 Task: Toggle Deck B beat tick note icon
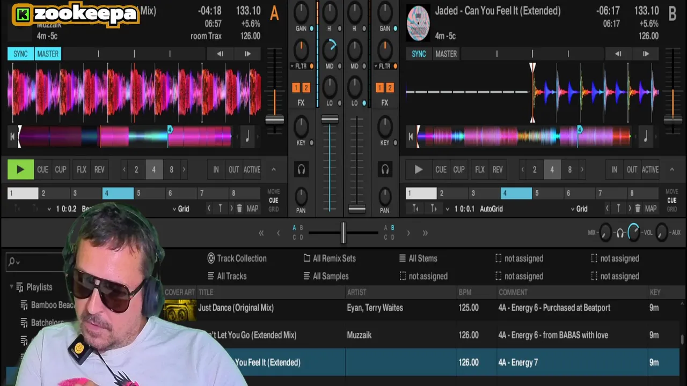click(646, 137)
